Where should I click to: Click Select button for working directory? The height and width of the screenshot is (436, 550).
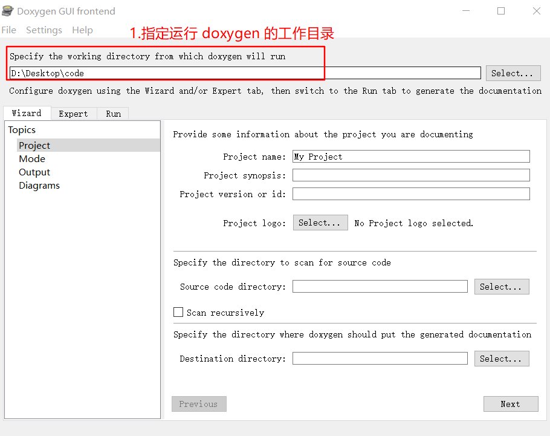pos(513,73)
